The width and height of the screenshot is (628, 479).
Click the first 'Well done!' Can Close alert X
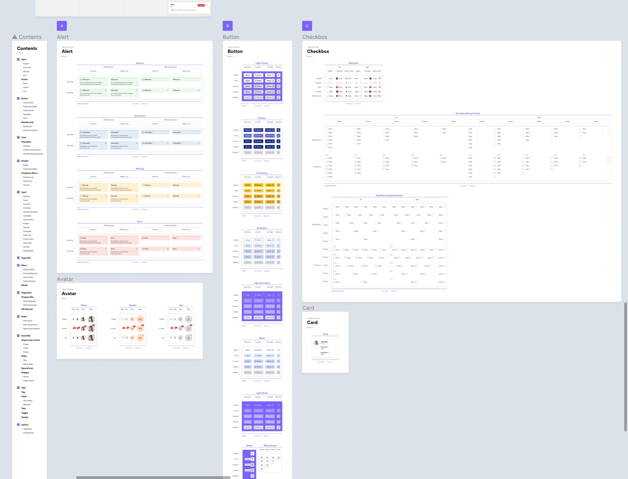coord(106,90)
